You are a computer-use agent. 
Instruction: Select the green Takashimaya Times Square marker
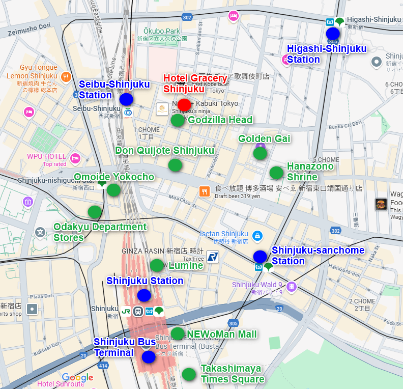[x=189, y=374]
